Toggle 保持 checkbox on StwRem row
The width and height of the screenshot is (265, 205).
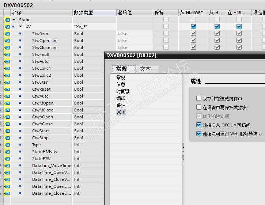[166, 33]
